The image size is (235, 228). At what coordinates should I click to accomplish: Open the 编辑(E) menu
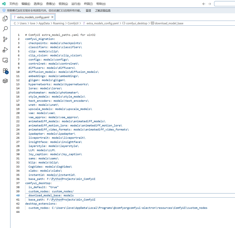coord(26,4)
